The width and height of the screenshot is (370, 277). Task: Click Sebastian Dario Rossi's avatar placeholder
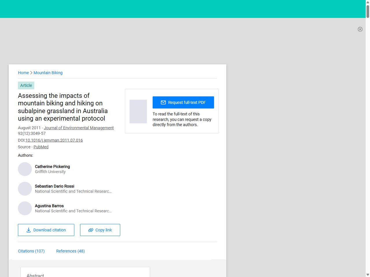[x=25, y=189]
